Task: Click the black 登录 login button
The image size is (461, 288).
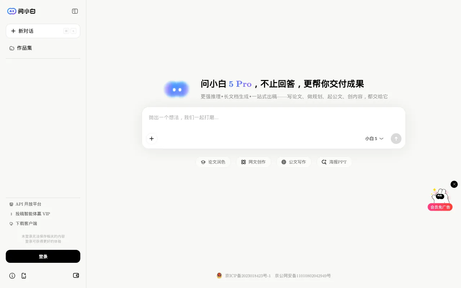Action: (x=43, y=256)
